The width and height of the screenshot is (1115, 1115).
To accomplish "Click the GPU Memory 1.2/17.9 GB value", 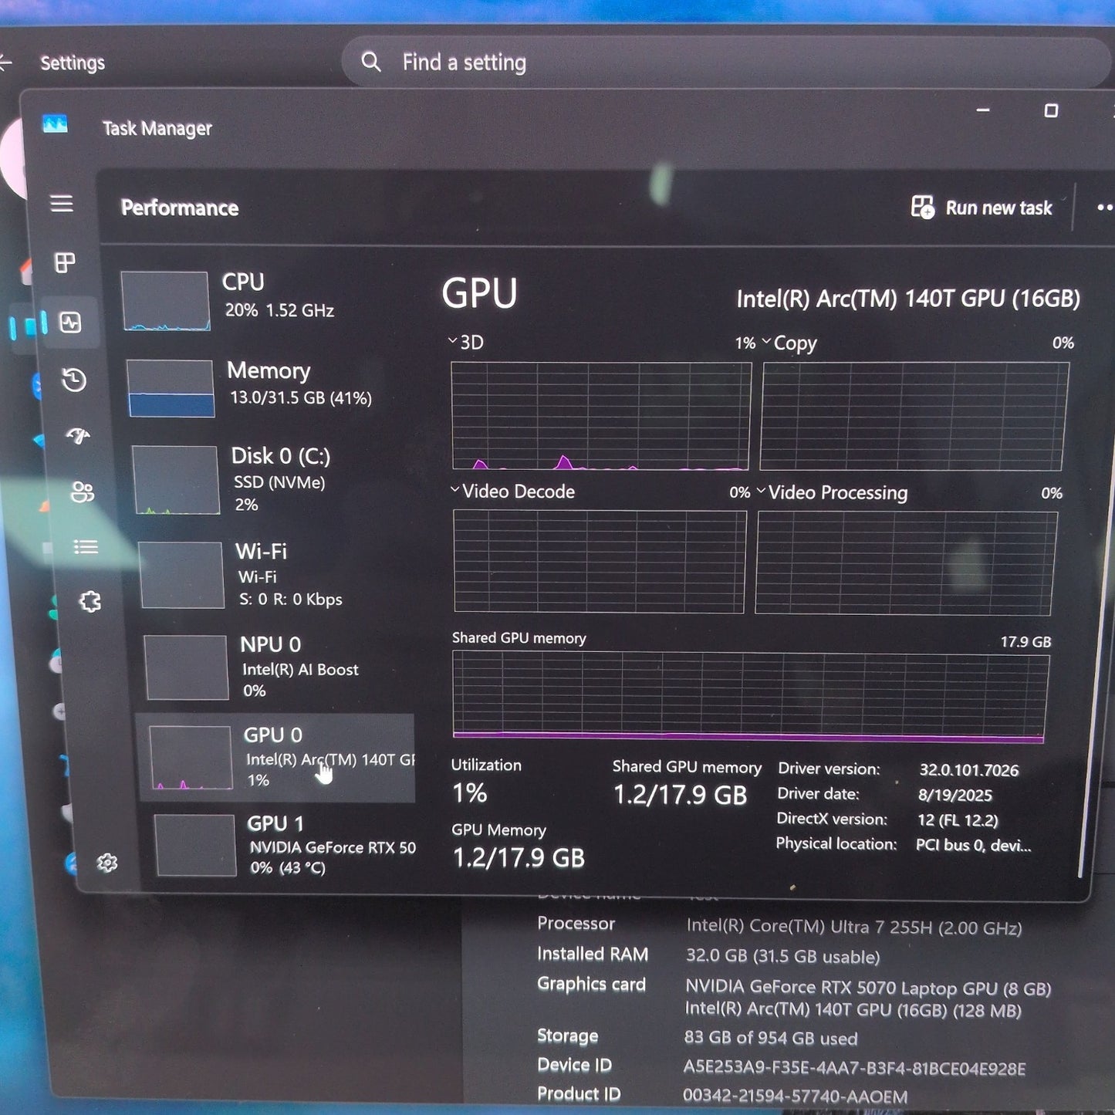I will pyautogui.click(x=519, y=857).
